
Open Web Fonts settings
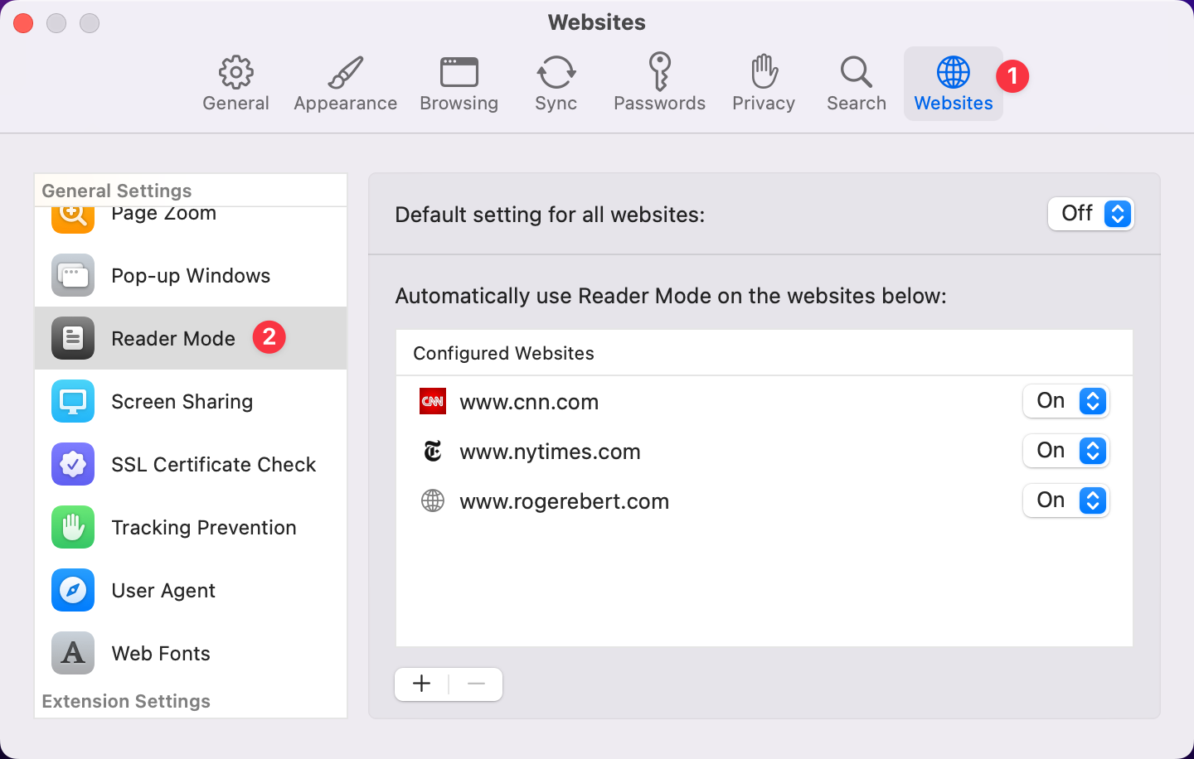click(x=160, y=653)
